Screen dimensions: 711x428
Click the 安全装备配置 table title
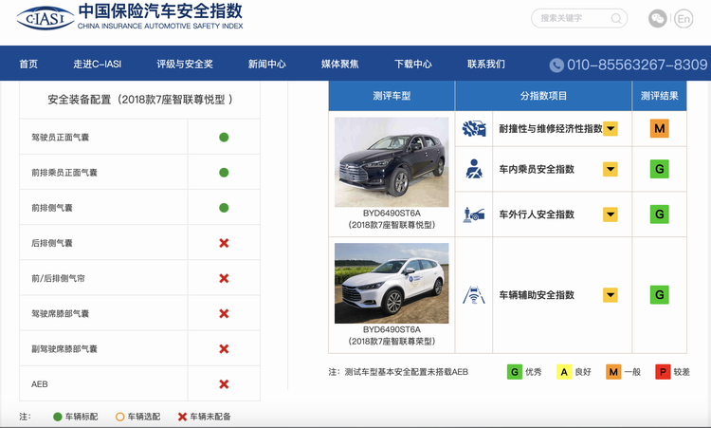point(140,100)
